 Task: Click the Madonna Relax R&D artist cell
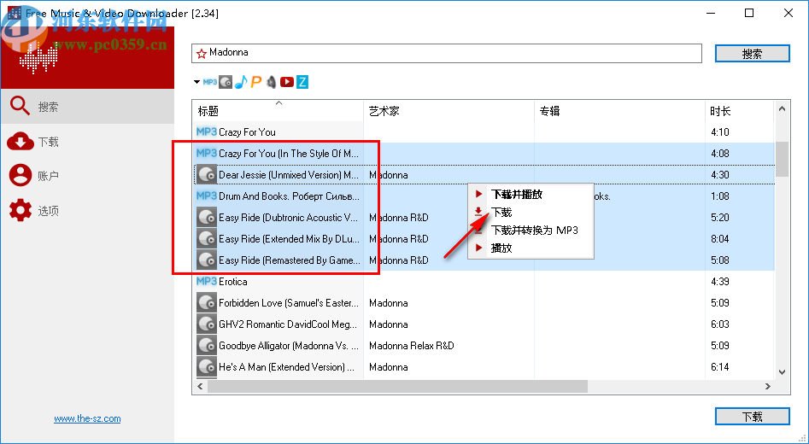point(411,346)
